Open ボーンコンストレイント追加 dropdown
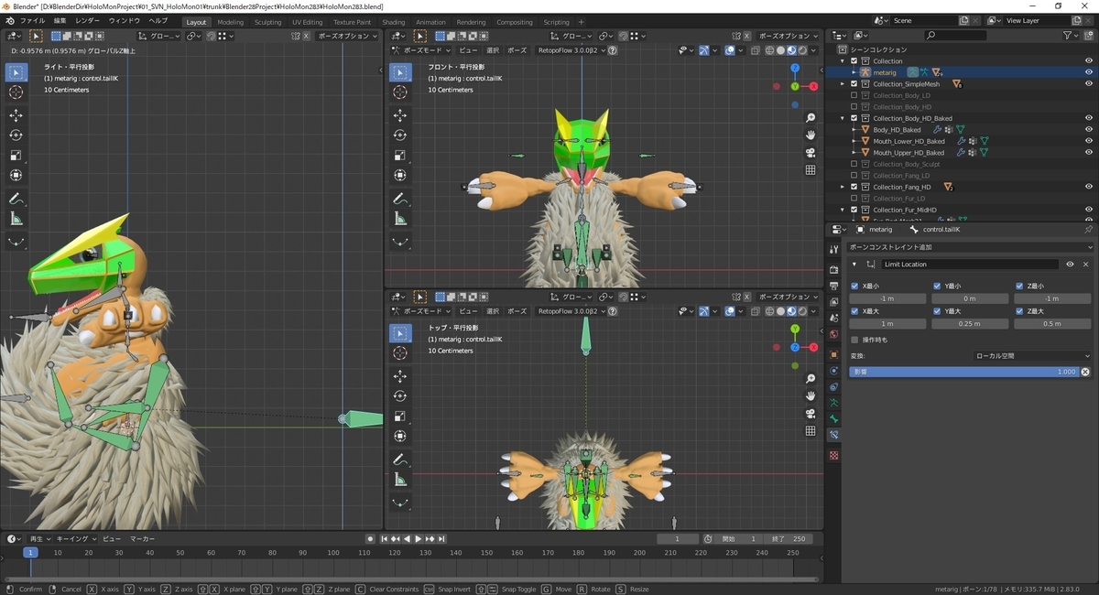This screenshot has width=1099, height=595. coord(971,247)
